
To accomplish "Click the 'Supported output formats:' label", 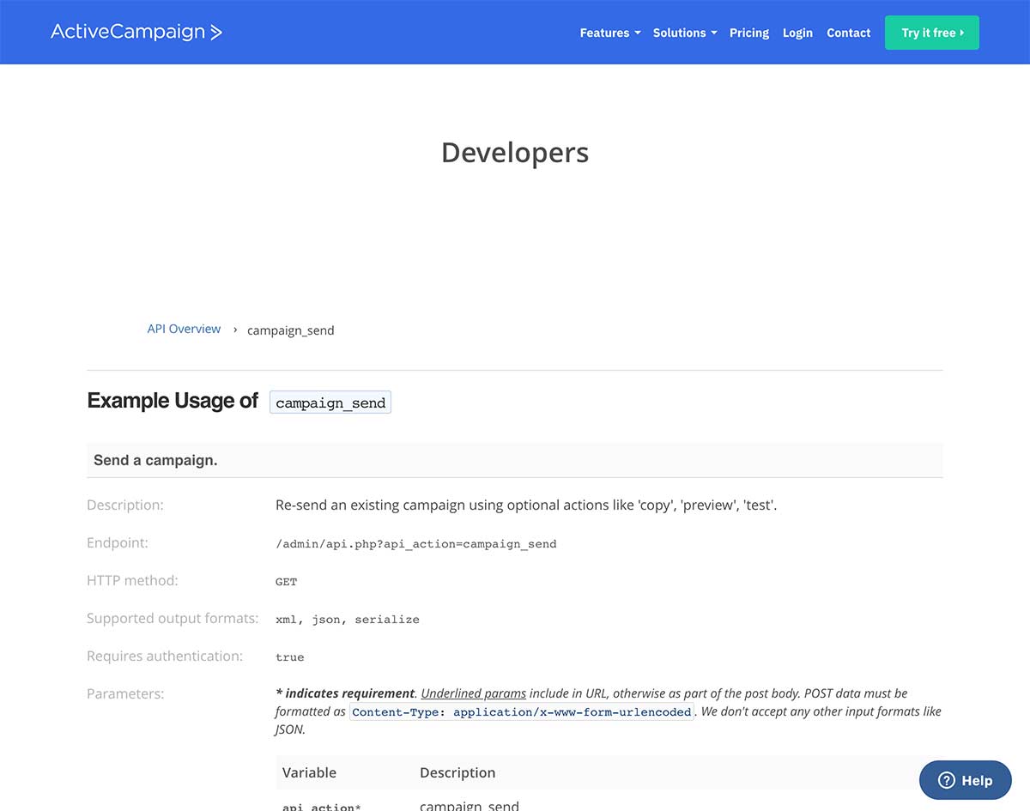I will pyautogui.click(x=173, y=618).
